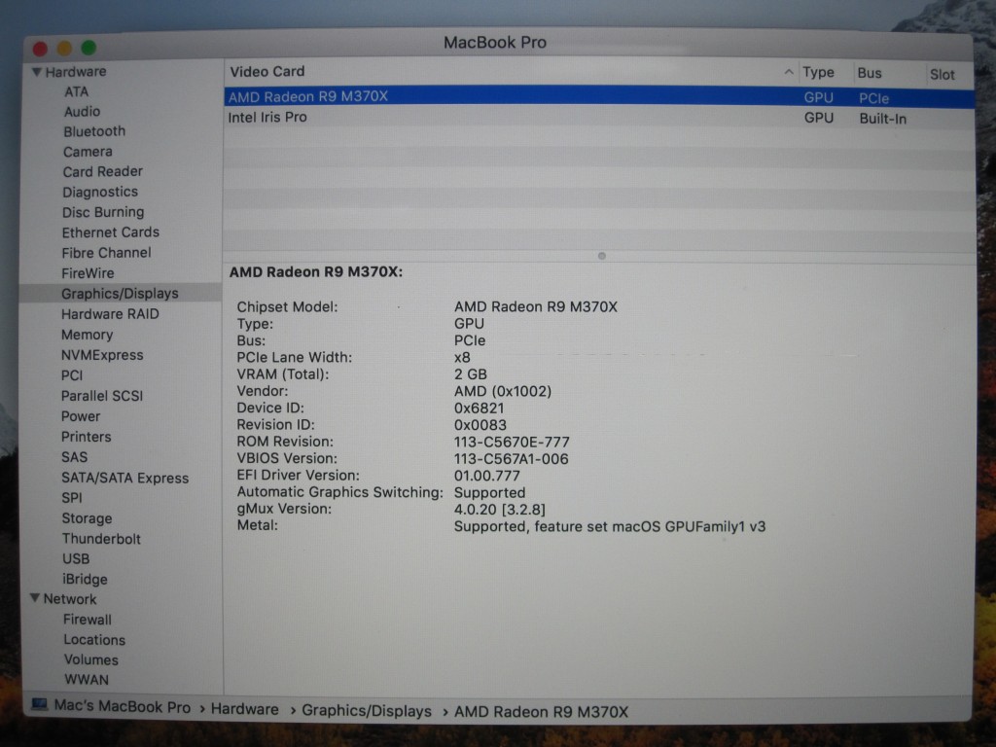Click Graphics/Displays in the path bar
Screen dimensions: 996x747
367,711
